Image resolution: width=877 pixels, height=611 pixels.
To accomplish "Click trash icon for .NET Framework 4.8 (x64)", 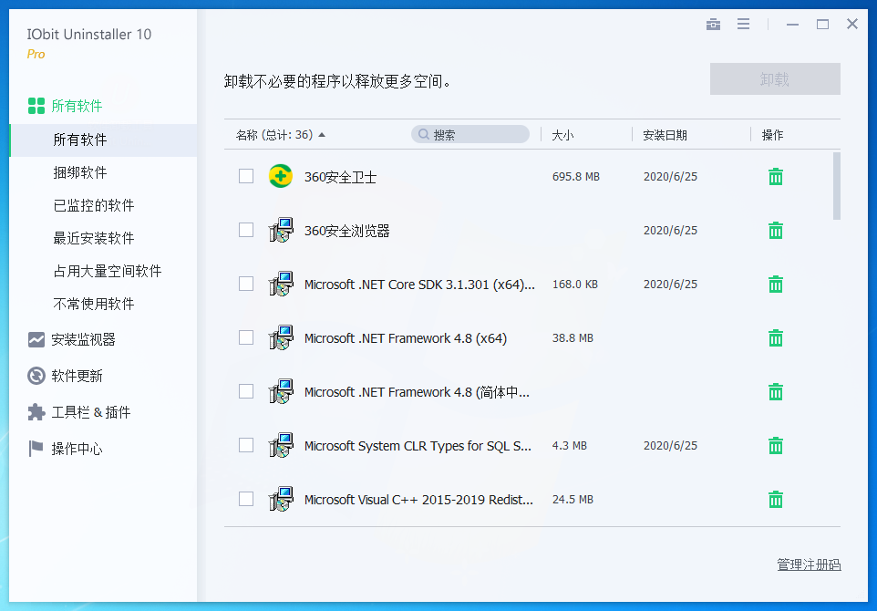I will (776, 338).
